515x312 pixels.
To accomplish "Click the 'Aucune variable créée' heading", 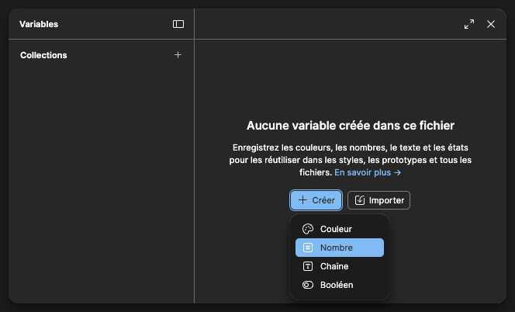I will [350, 125].
